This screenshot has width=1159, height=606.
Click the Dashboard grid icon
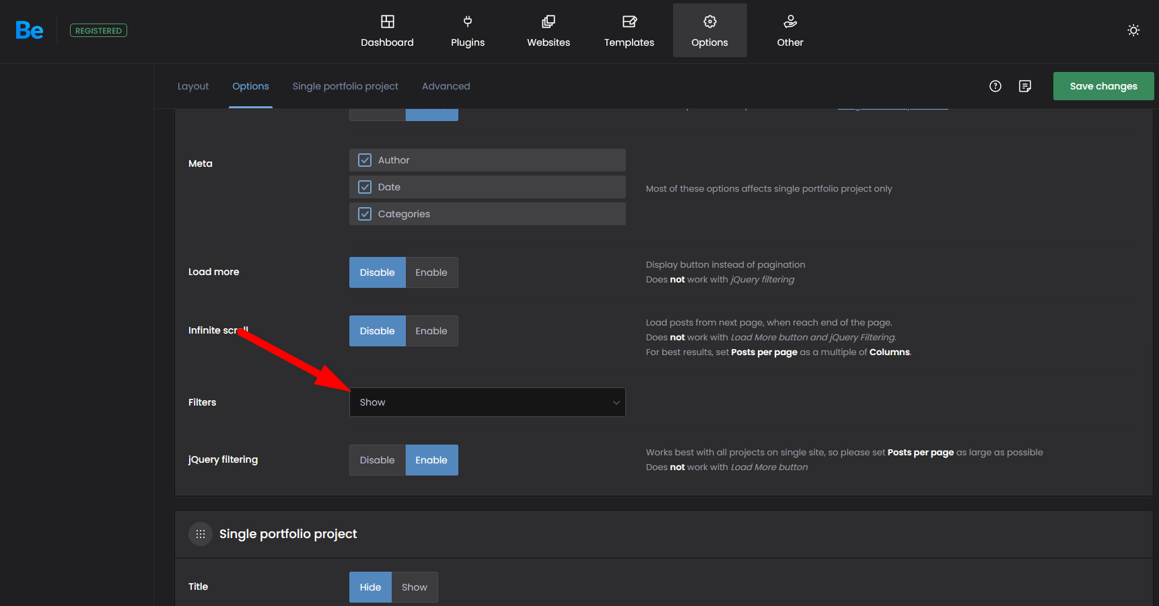pyautogui.click(x=387, y=22)
